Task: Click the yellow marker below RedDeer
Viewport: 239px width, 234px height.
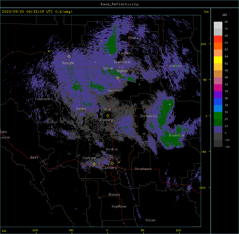Action: tap(118, 78)
